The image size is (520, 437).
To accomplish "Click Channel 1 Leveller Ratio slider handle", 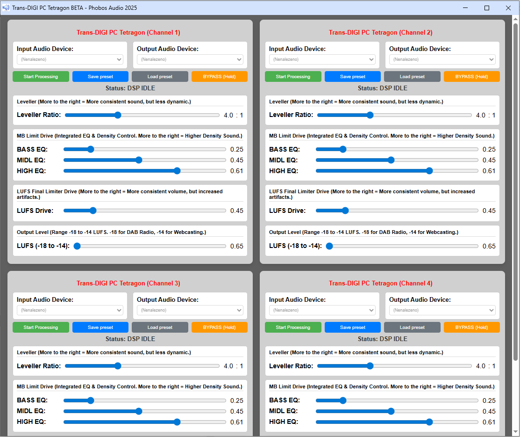I will [x=118, y=115].
